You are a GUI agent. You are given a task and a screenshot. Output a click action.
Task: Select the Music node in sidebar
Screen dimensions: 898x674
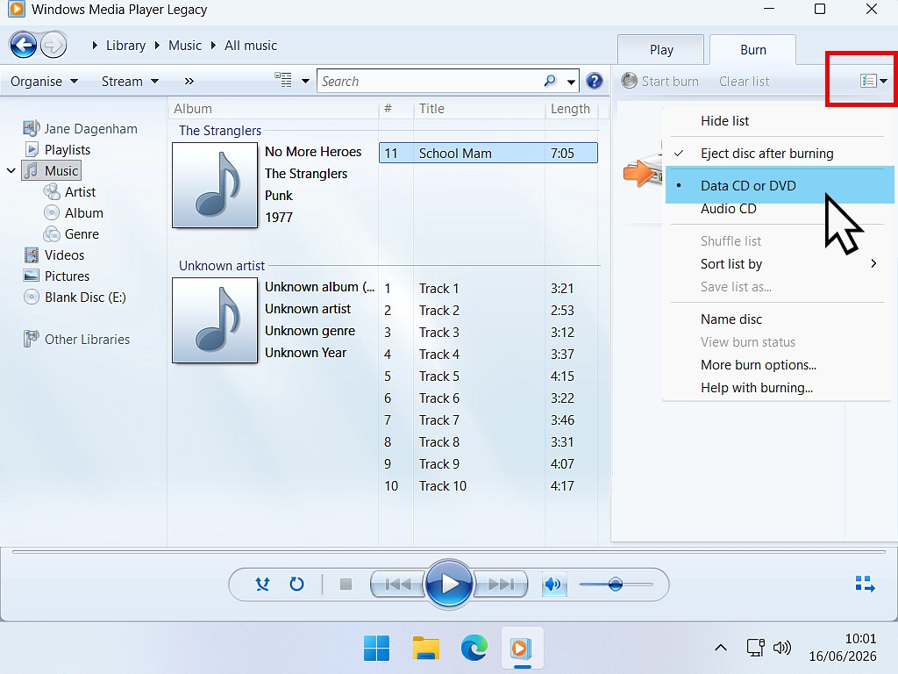tap(52, 170)
